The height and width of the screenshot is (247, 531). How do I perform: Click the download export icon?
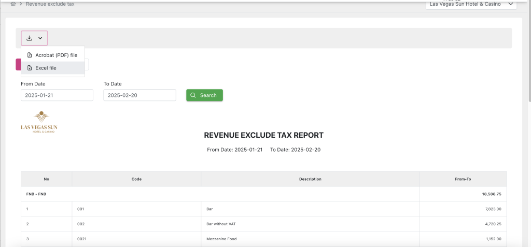coord(30,38)
